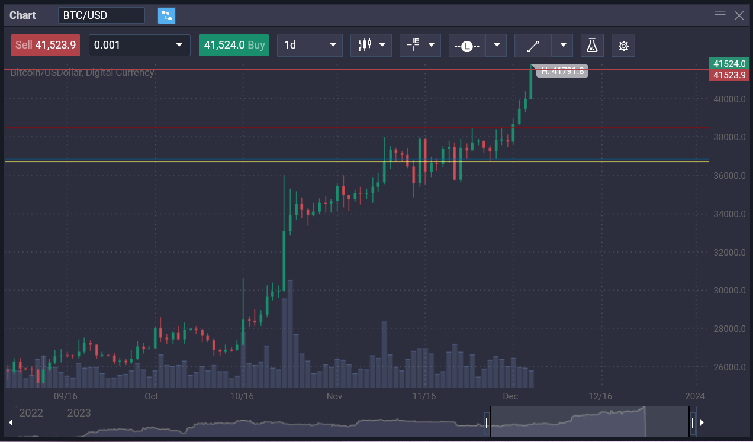Click the 11/16 date axis label

click(424, 396)
